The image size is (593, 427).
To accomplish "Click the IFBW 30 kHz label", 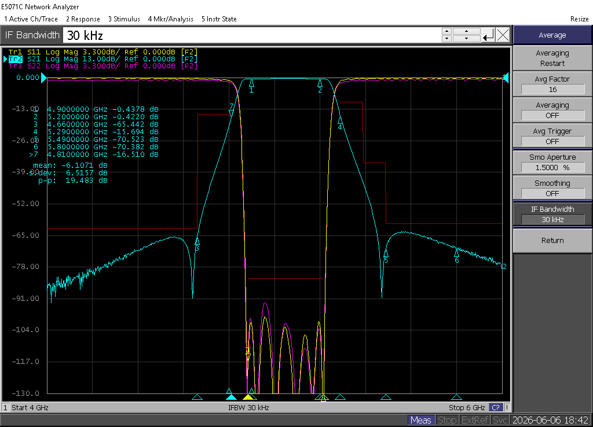I will point(249,408).
